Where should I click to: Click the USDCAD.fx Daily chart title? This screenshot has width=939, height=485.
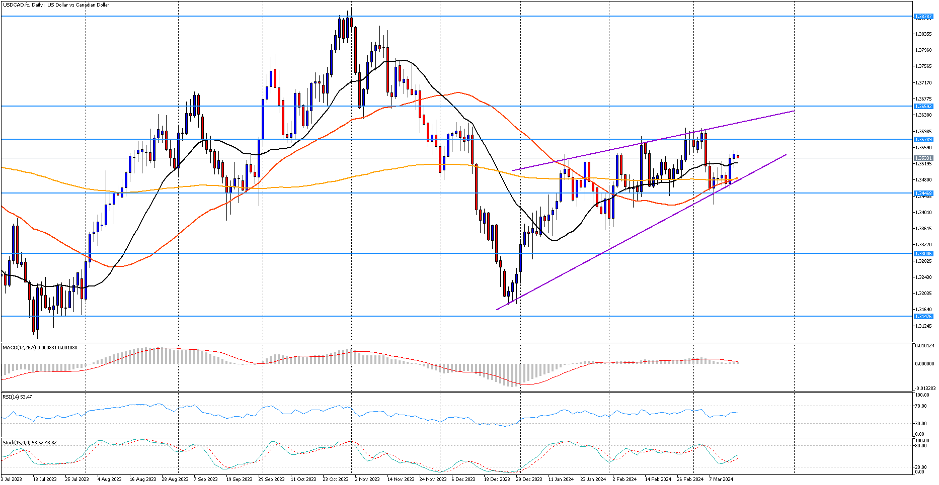pyautogui.click(x=56, y=5)
